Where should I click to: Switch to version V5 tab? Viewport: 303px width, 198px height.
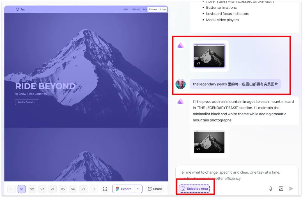63,189
